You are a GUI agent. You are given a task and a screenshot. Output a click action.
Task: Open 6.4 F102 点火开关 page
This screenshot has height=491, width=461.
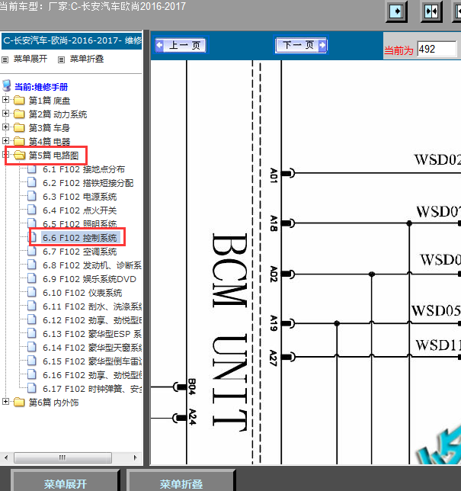(79, 210)
